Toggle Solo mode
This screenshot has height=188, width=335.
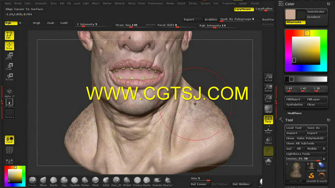268,162
